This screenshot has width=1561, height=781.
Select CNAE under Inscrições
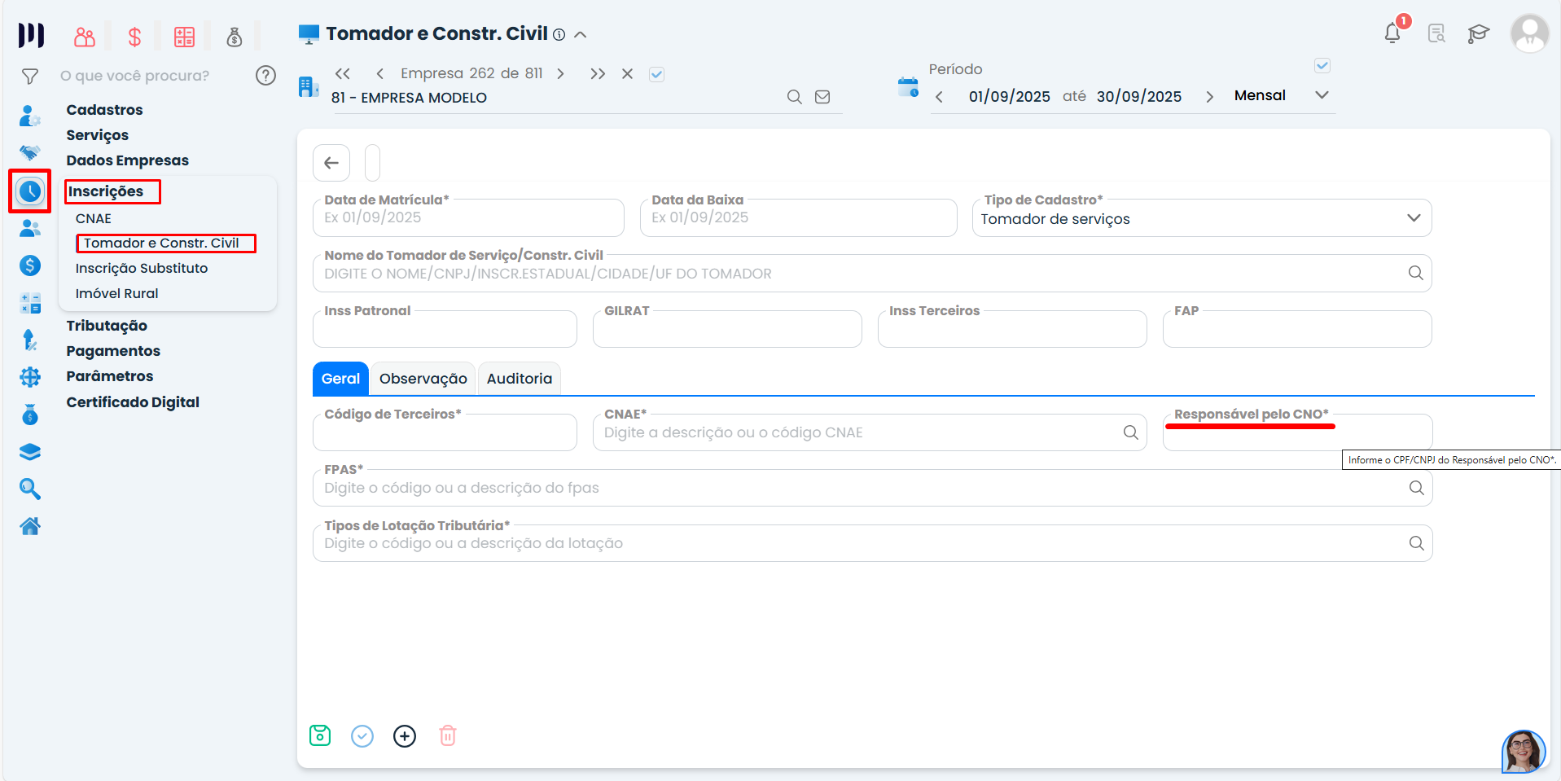[x=94, y=218]
